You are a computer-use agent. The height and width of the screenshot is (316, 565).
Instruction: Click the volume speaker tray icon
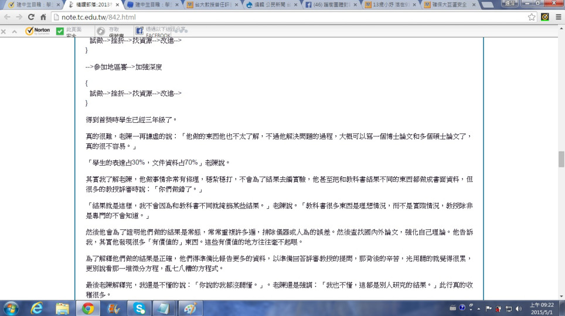coord(518,308)
